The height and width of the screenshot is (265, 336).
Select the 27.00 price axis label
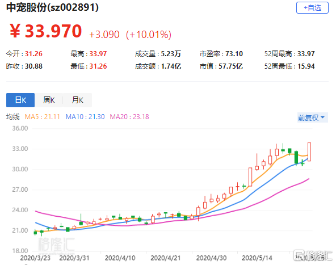coord(20,190)
